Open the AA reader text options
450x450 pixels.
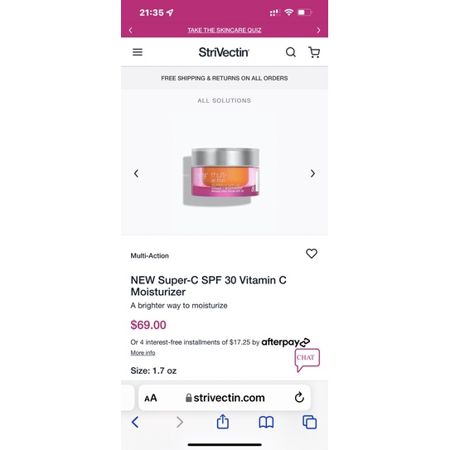[151, 398]
